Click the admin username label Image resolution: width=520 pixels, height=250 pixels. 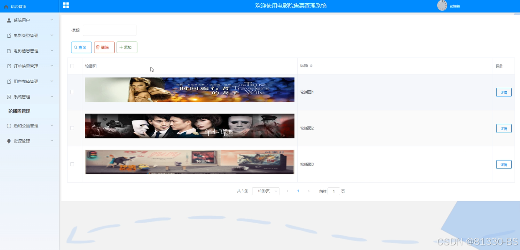click(455, 6)
